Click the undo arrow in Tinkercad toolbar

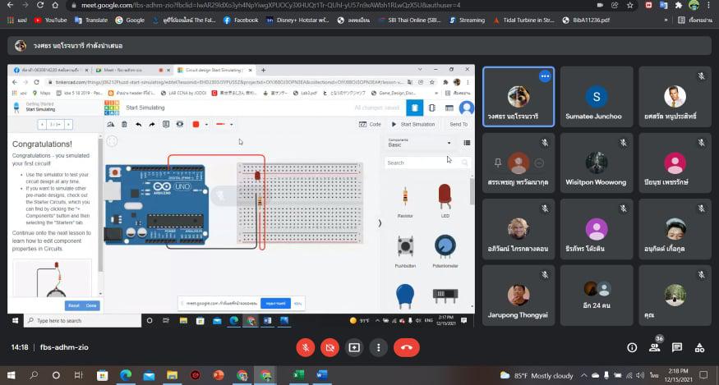[x=138, y=124]
